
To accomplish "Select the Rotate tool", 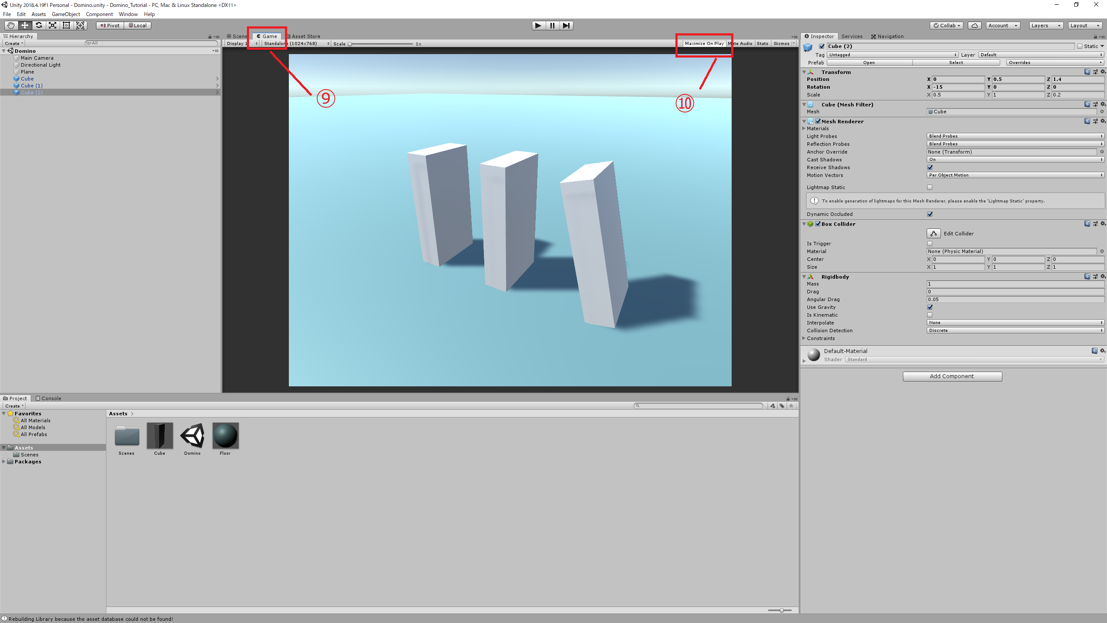I will coord(38,26).
